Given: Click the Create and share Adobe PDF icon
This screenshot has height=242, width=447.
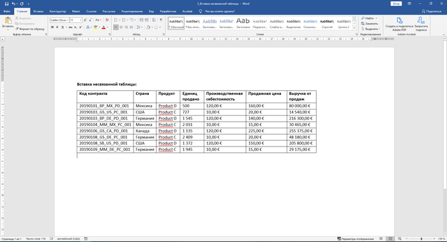Looking at the screenshot, I should 399,20.
